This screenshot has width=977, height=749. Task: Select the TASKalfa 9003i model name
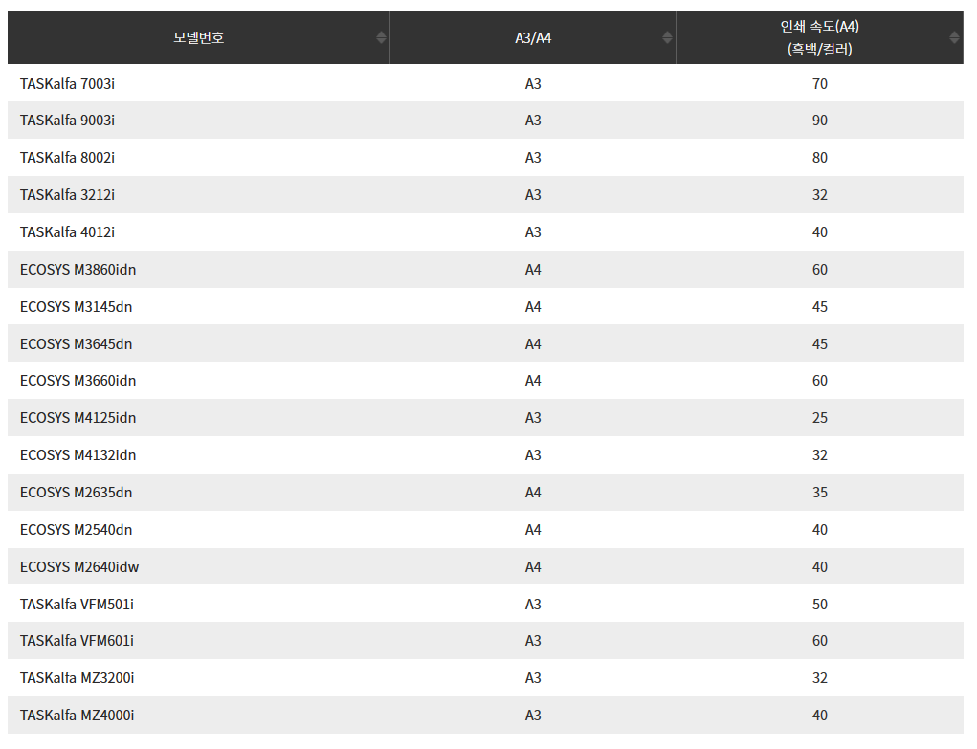[x=67, y=121]
